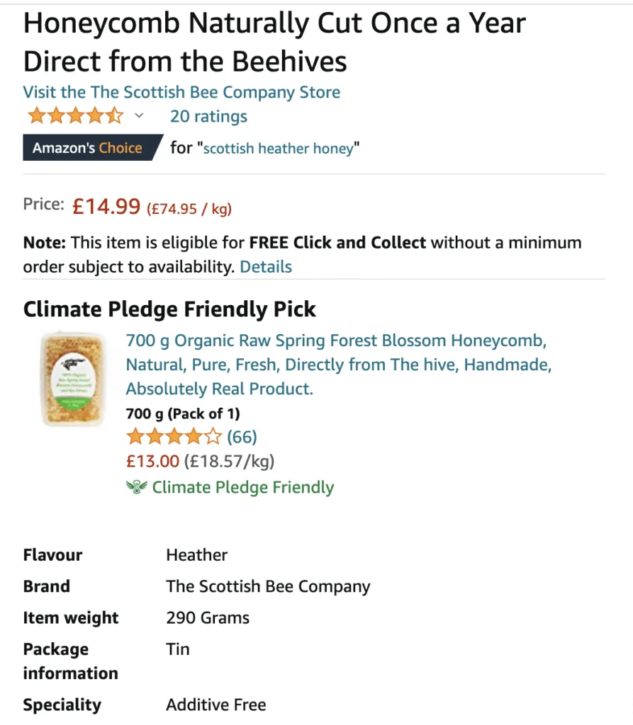Click the Climate Pledge Friendly Pick heading
Viewport: 633px width, 725px height.
click(169, 309)
